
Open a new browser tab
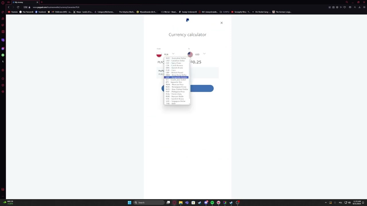tap(42, 2)
